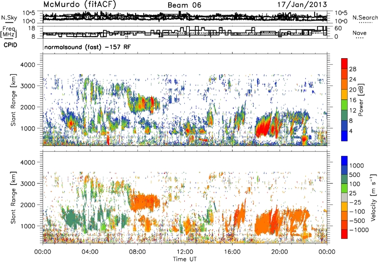
Task: Click the '60' Nave axis label
Action: [338, 28]
